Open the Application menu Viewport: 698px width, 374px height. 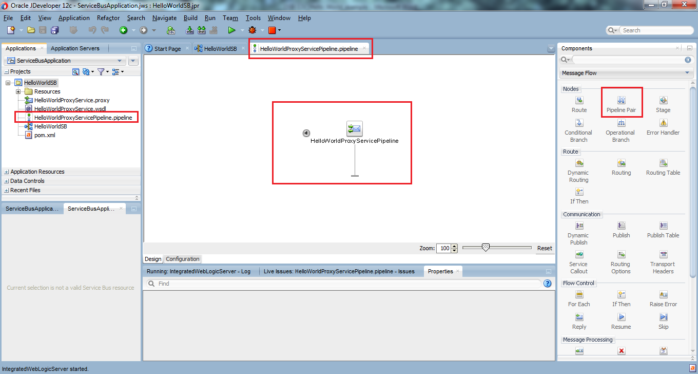[74, 18]
